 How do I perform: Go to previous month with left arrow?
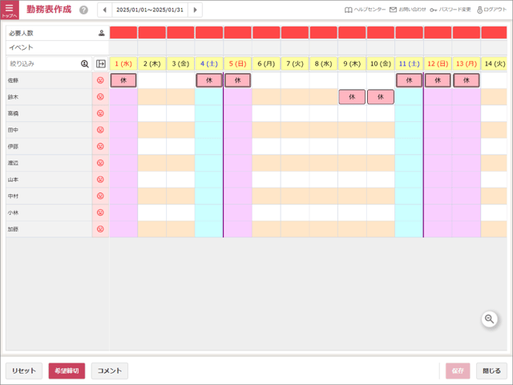click(x=105, y=10)
